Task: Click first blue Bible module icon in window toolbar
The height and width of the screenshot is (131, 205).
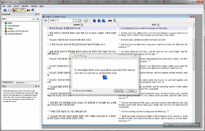Action: (94, 20)
